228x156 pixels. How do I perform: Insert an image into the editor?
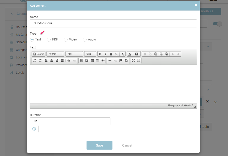[87, 61]
